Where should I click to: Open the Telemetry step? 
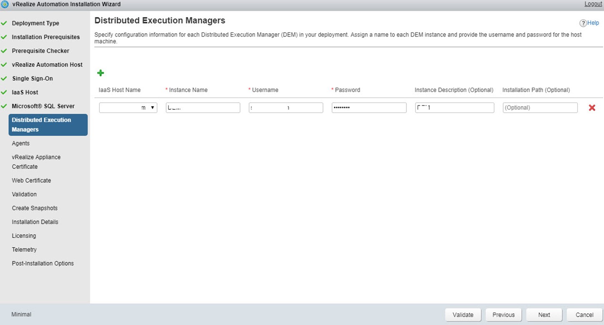point(24,249)
